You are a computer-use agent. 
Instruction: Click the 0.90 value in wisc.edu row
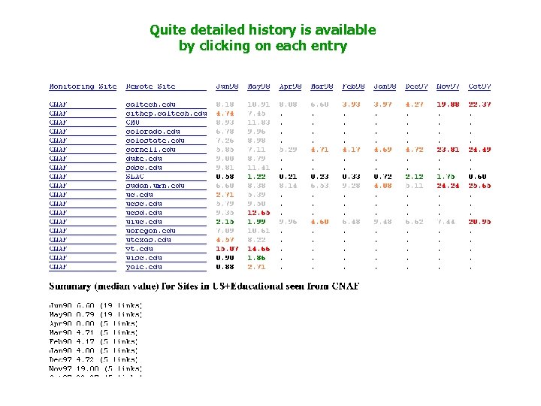tap(225, 258)
